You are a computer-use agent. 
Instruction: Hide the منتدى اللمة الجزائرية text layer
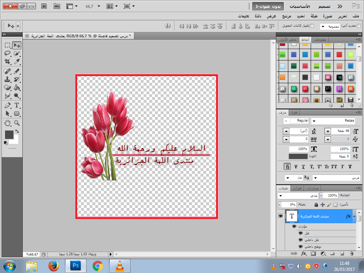pos(281,216)
